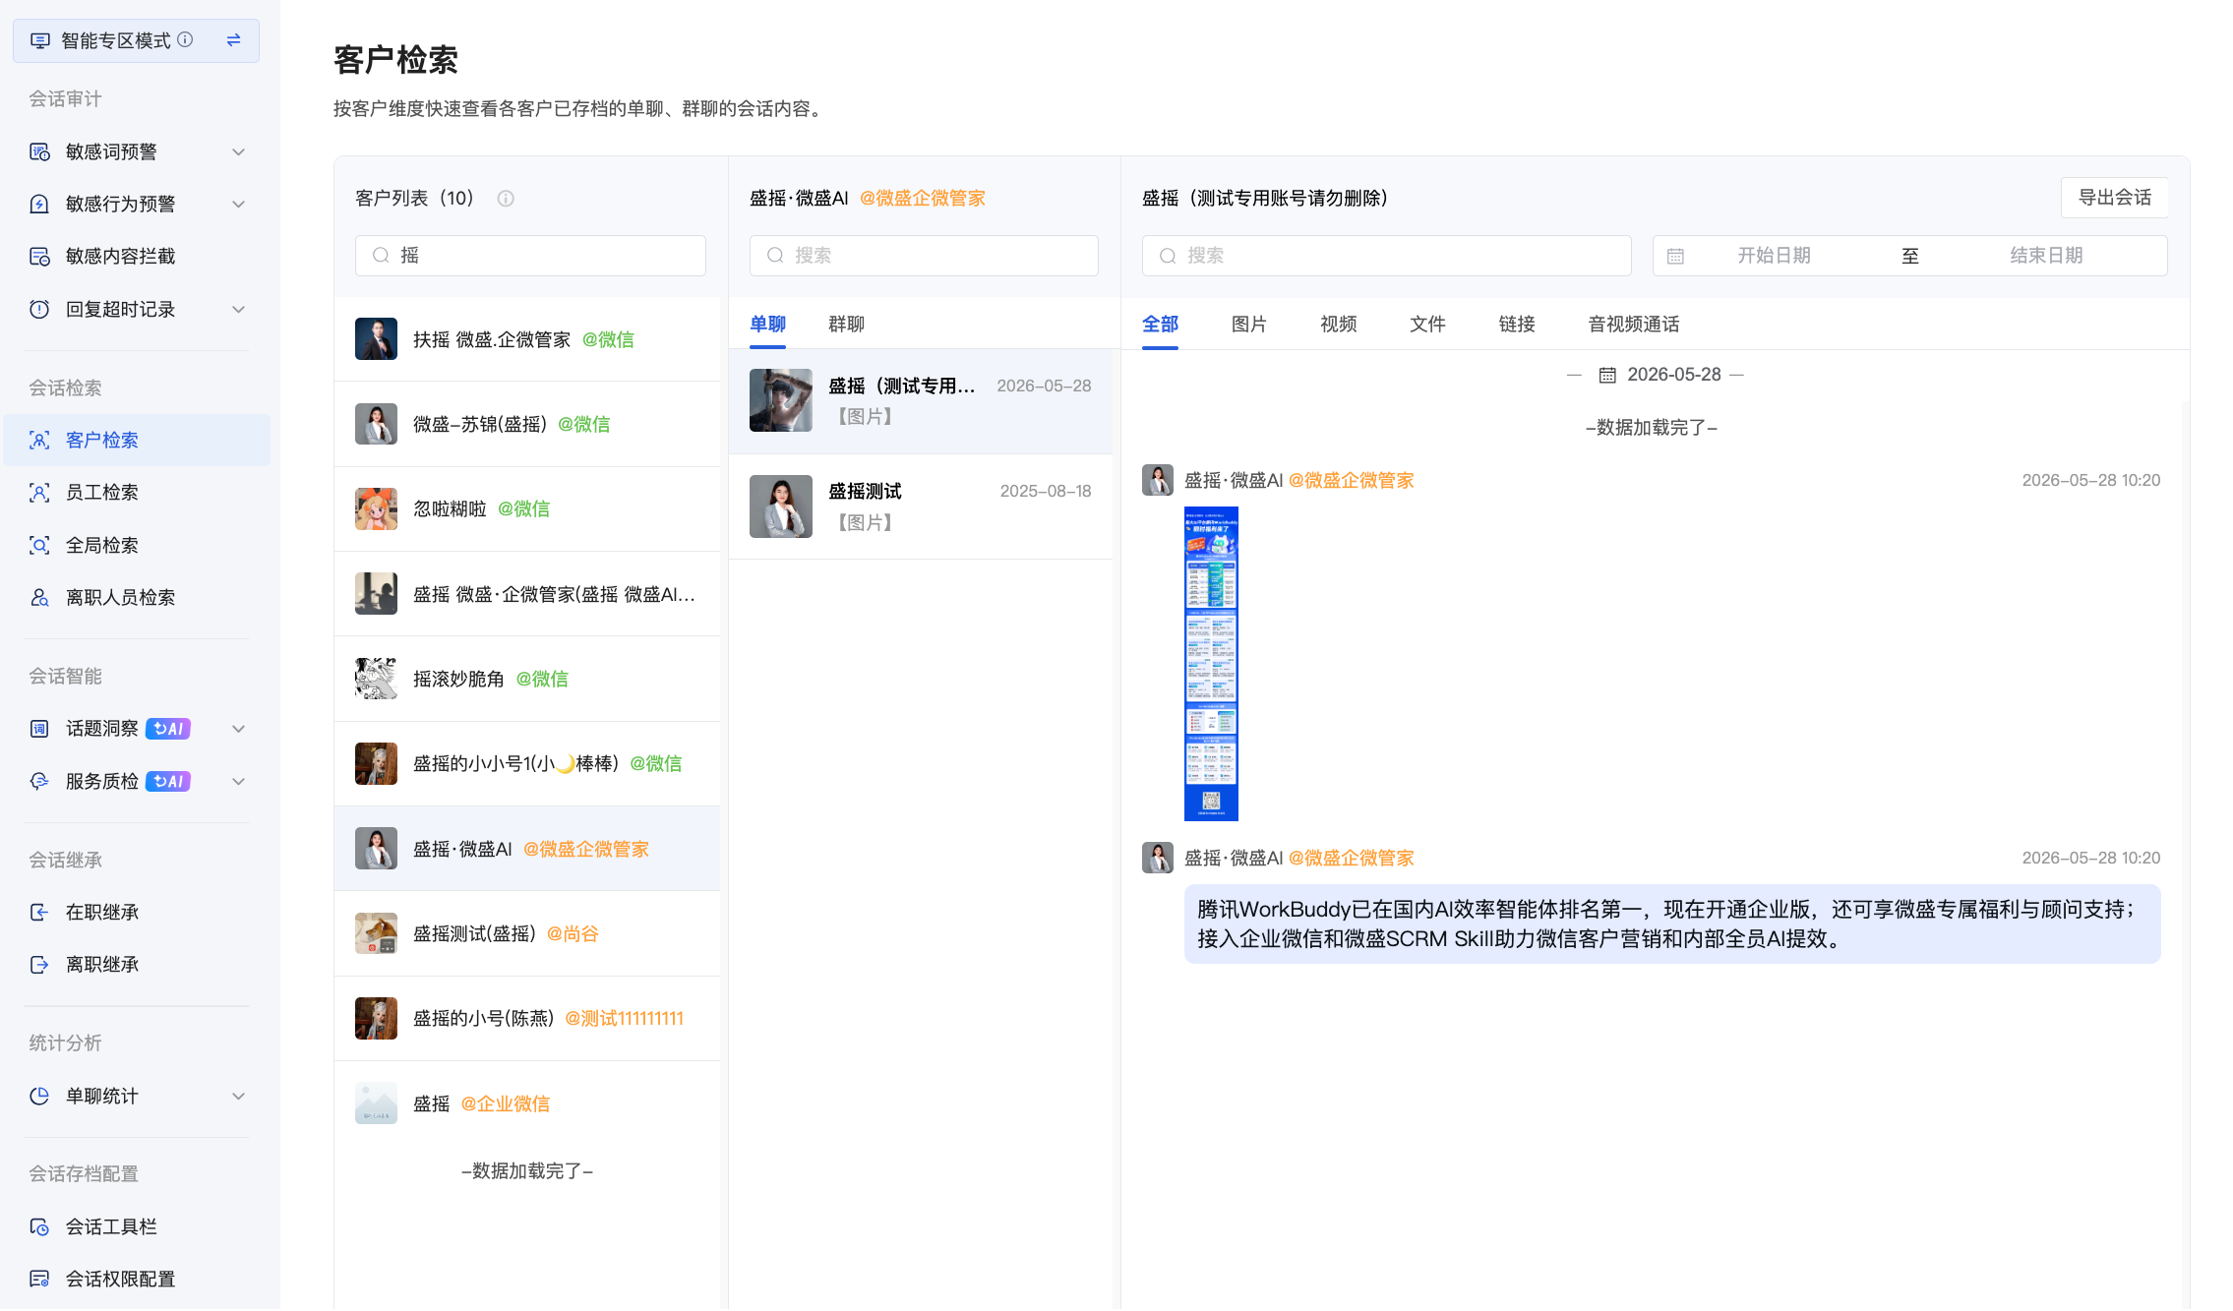Select the 文件 message filter tab
The width and height of the screenshot is (2233, 1311).
point(1427,325)
